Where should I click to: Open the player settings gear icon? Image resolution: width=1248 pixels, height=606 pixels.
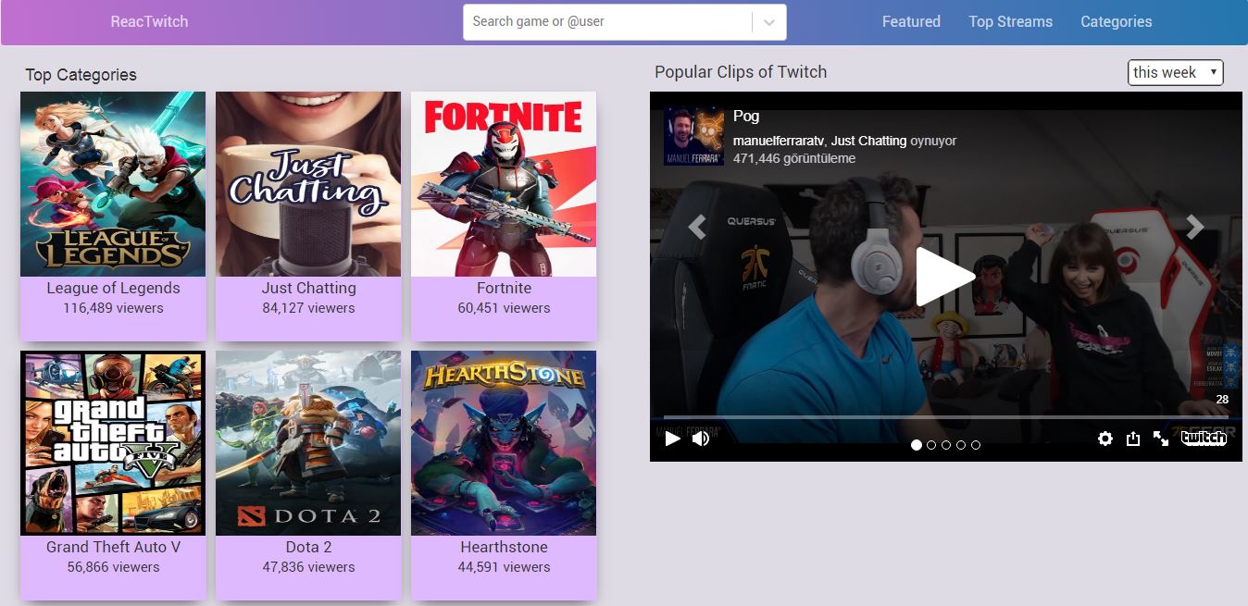[1104, 439]
